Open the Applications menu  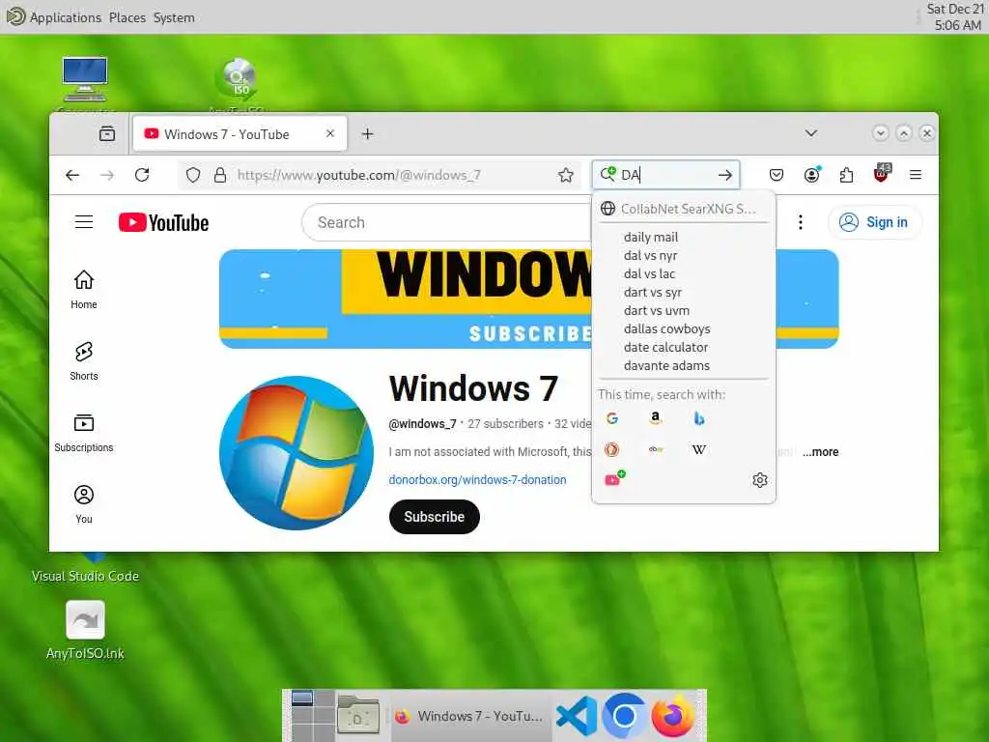tap(66, 17)
